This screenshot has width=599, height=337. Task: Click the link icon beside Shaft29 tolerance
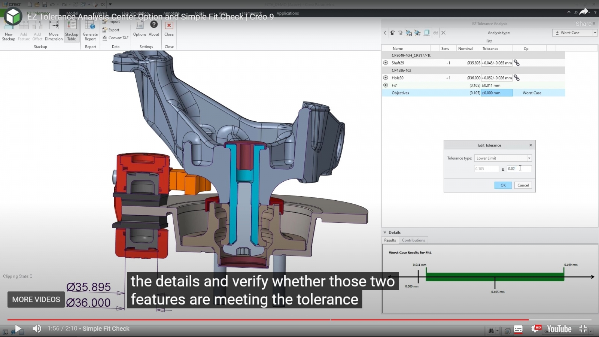517,63
